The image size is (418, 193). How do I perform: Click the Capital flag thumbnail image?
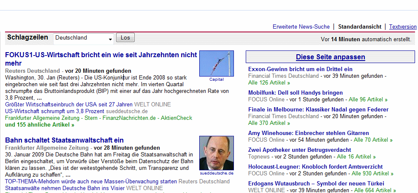[217, 63]
